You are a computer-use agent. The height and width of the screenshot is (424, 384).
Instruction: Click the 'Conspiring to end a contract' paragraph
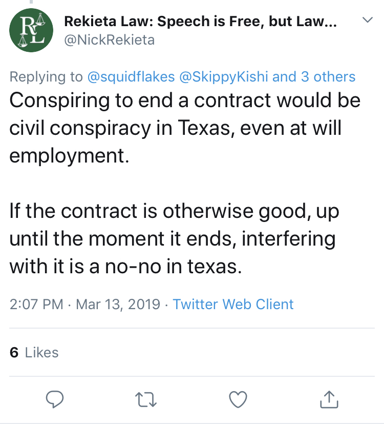[185, 128]
